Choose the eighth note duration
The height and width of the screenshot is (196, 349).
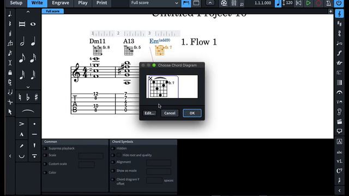(22, 58)
